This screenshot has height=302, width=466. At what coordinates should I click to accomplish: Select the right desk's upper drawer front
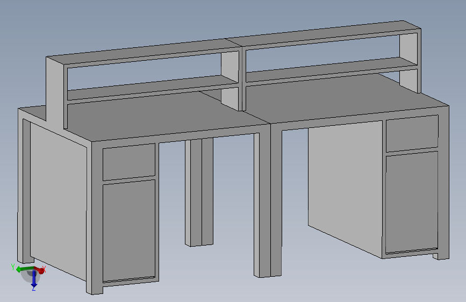tap(412, 133)
